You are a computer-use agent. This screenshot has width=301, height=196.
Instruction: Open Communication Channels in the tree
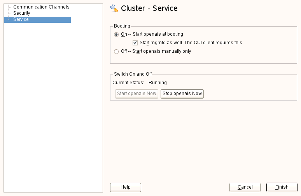click(x=41, y=7)
